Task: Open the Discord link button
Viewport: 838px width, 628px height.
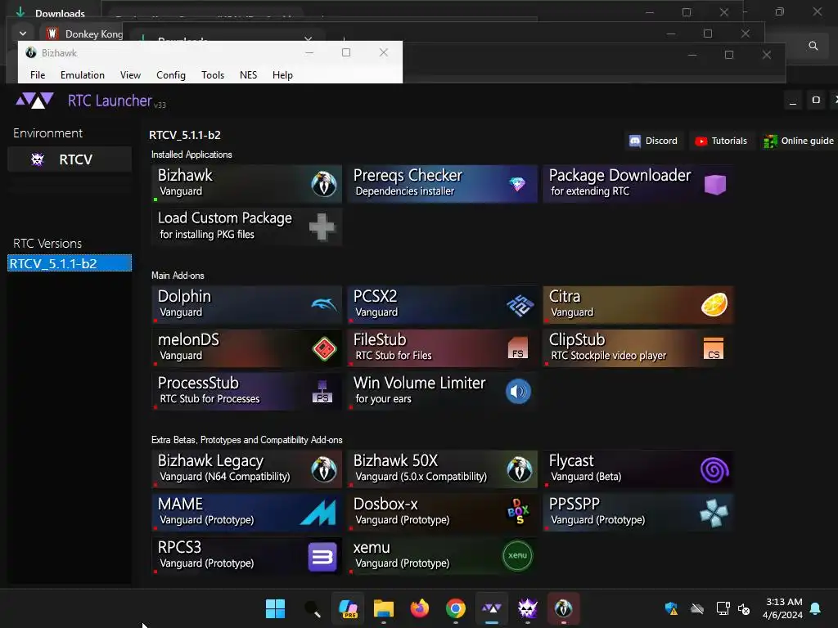Action: [x=653, y=141]
